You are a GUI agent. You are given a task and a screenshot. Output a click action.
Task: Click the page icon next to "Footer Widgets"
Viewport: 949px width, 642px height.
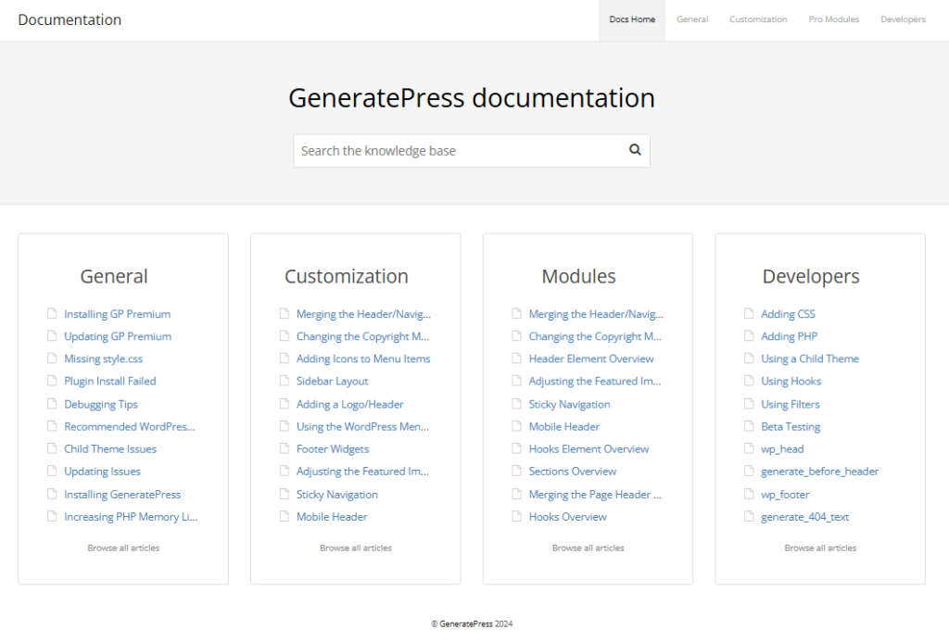pos(284,448)
